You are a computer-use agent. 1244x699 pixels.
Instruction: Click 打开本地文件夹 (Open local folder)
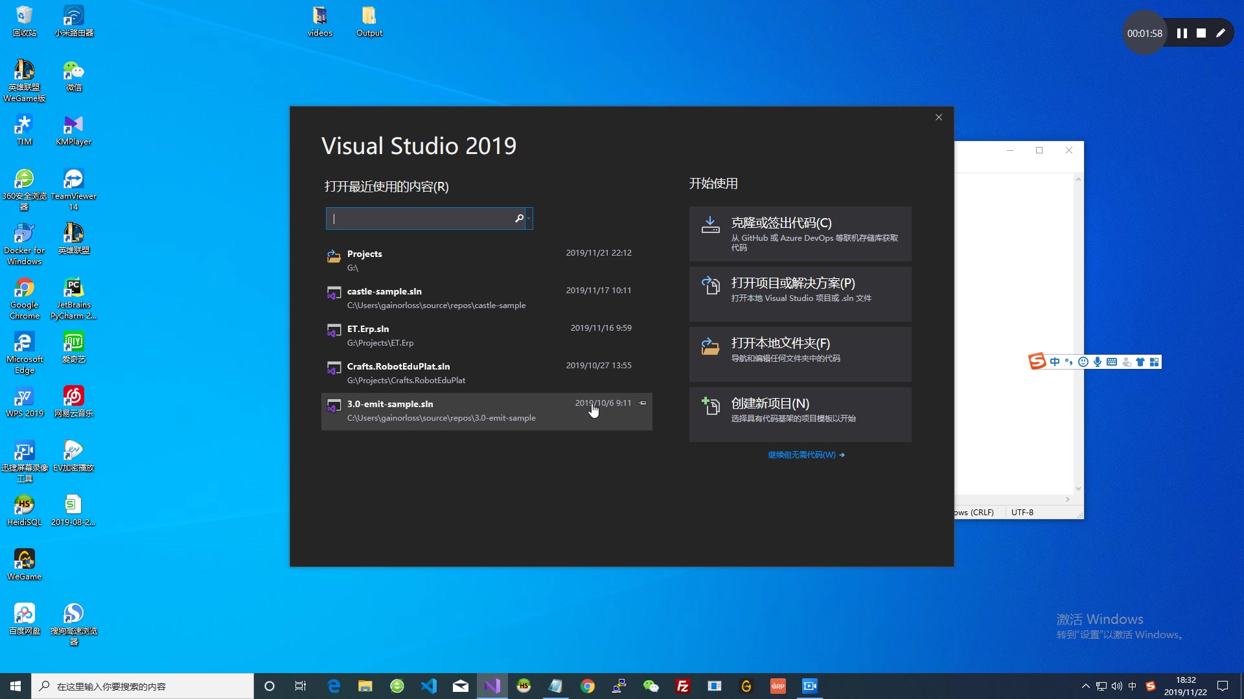click(x=800, y=355)
